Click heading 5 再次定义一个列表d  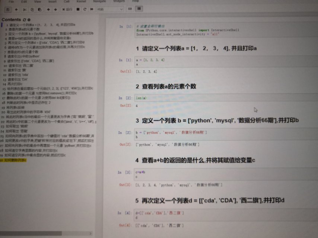[210, 200]
